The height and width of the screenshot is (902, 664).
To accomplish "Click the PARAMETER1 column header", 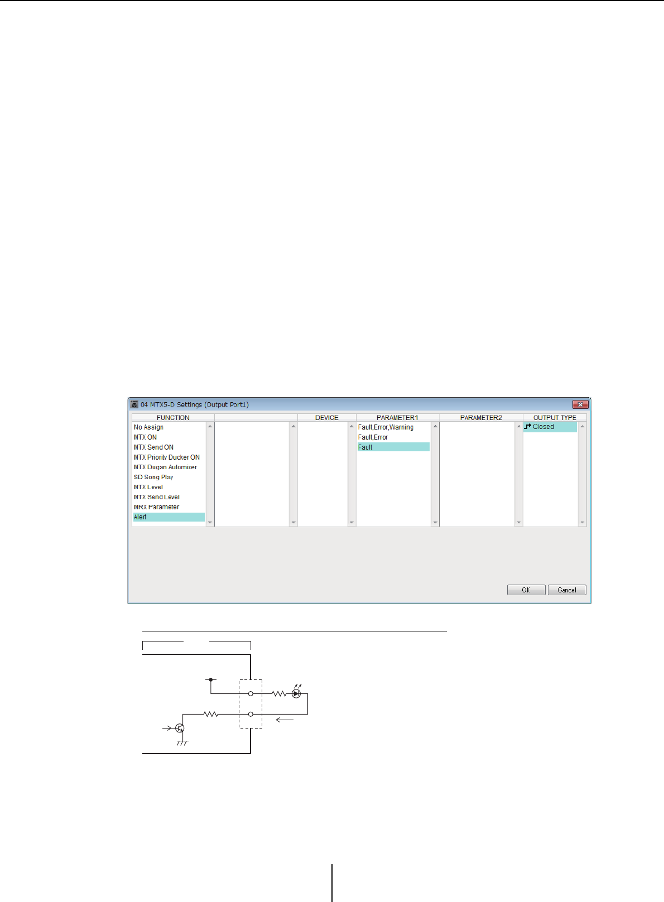I will click(x=397, y=417).
